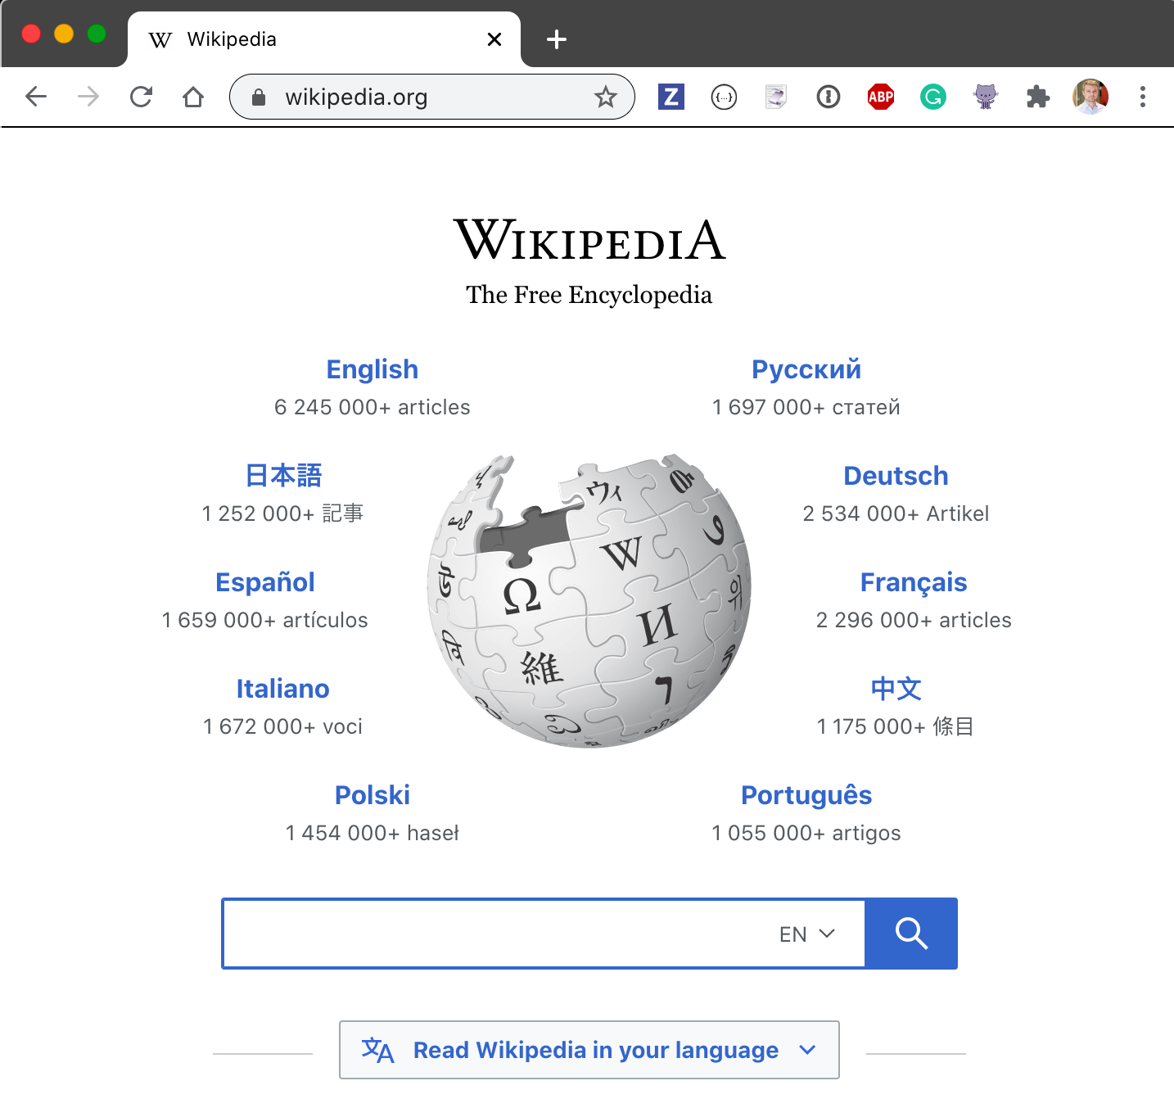Open the curly braces extension icon

point(724,97)
